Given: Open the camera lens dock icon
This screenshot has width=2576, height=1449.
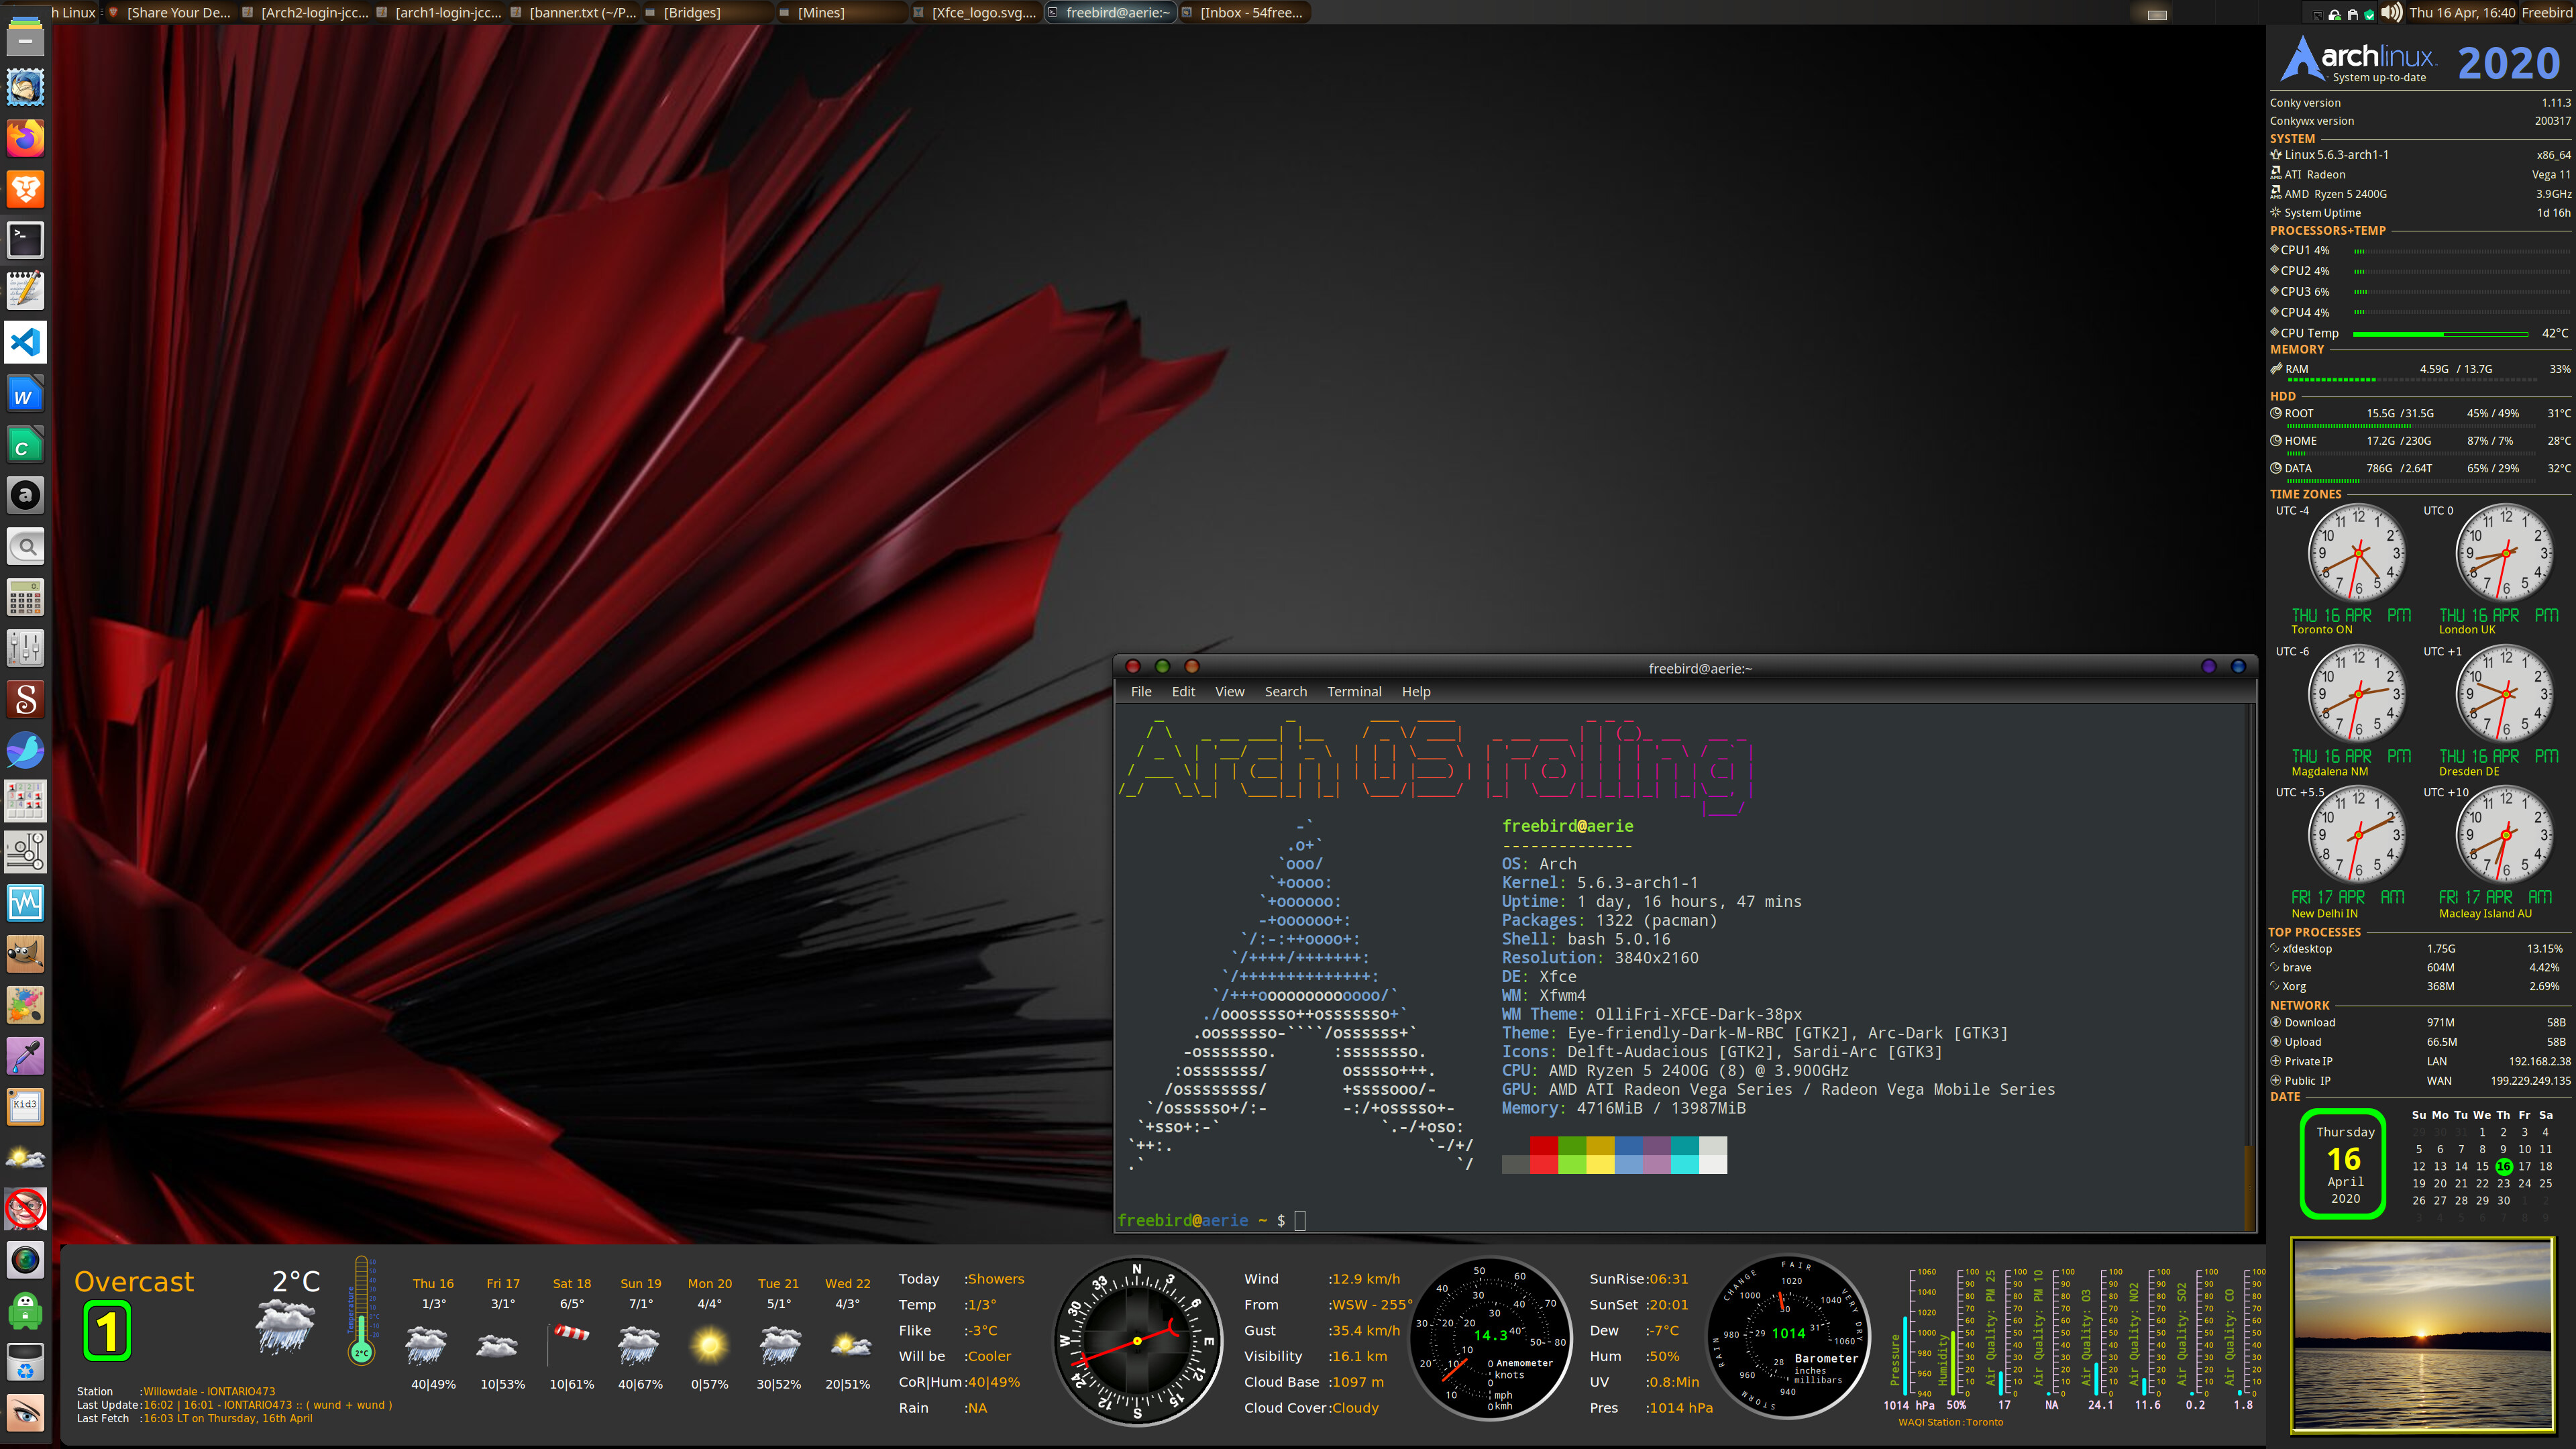Looking at the screenshot, I should point(25,1260).
